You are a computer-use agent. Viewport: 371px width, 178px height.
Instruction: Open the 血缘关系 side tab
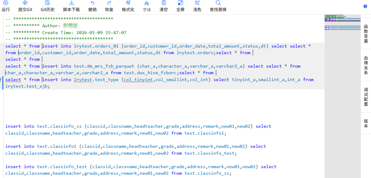[366, 65]
